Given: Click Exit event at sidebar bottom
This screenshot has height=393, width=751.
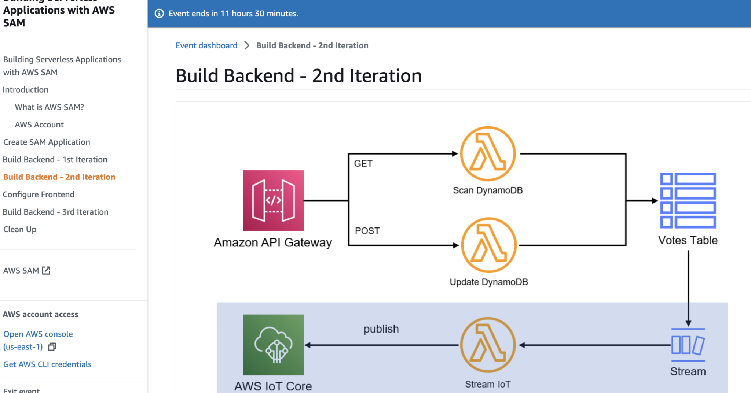Looking at the screenshot, I should (21, 390).
